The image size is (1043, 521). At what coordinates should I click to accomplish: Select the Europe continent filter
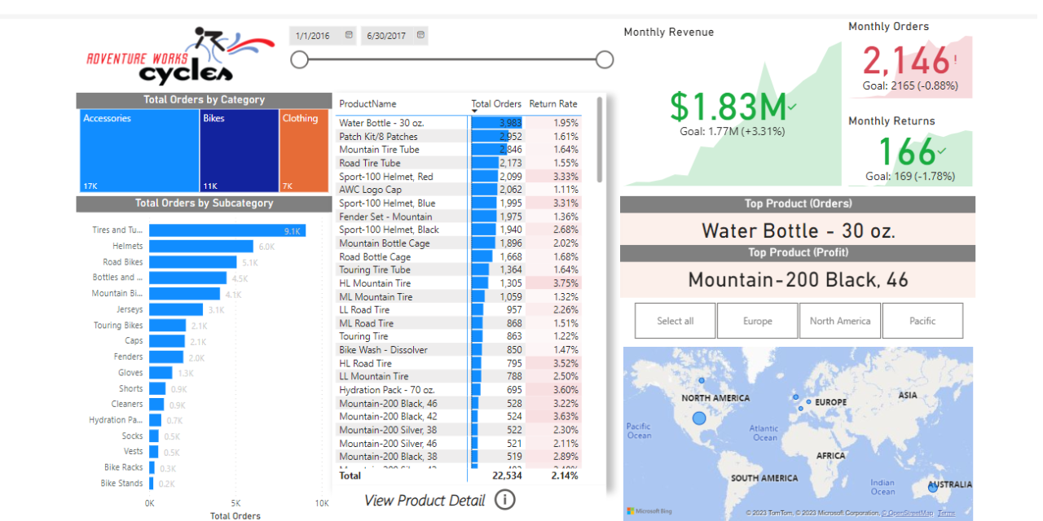coord(757,321)
